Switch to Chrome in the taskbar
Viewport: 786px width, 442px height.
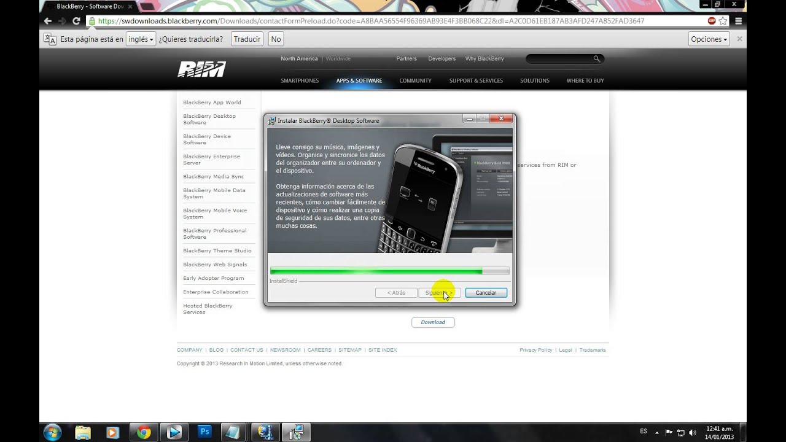[x=144, y=432]
